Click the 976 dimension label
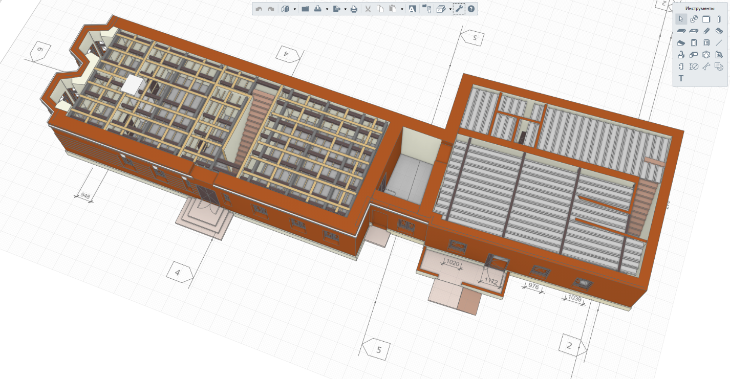This screenshot has height=379, width=730. pyautogui.click(x=533, y=287)
